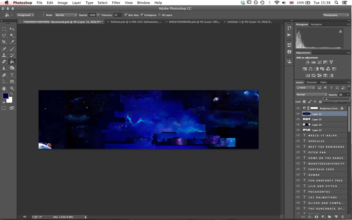Select the PETER PAN text layer

pos(317,152)
